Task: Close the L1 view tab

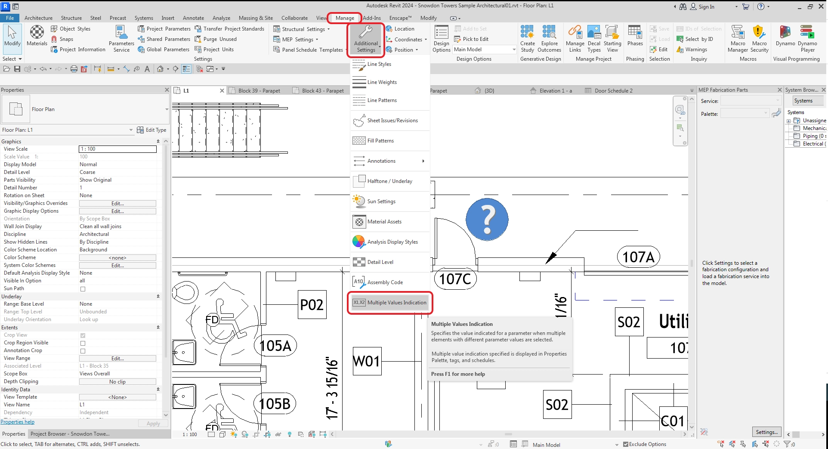Action: [x=222, y=91]
